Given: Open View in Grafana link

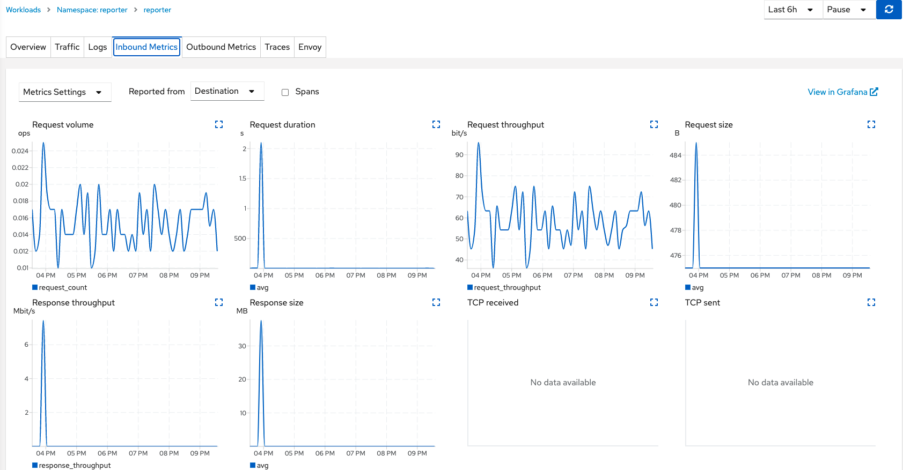Looking at the screenshot, I should click(x=842, y=92).
